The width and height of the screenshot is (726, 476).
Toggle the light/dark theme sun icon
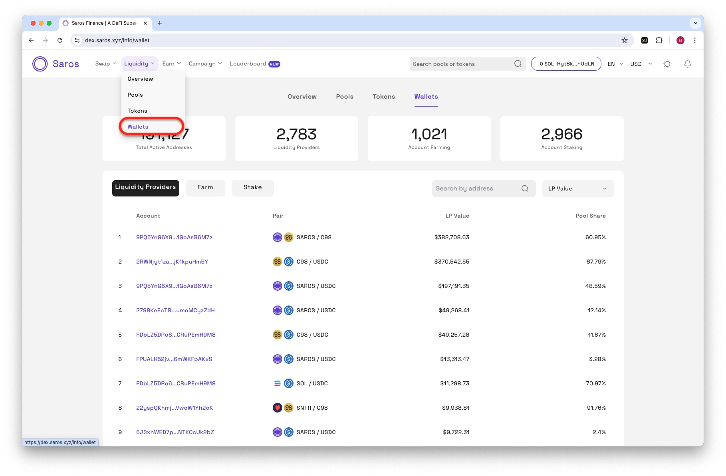(667, 64)
